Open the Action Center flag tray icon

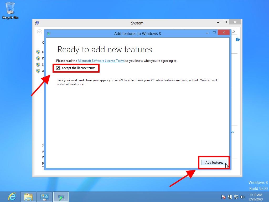(224, 197)
